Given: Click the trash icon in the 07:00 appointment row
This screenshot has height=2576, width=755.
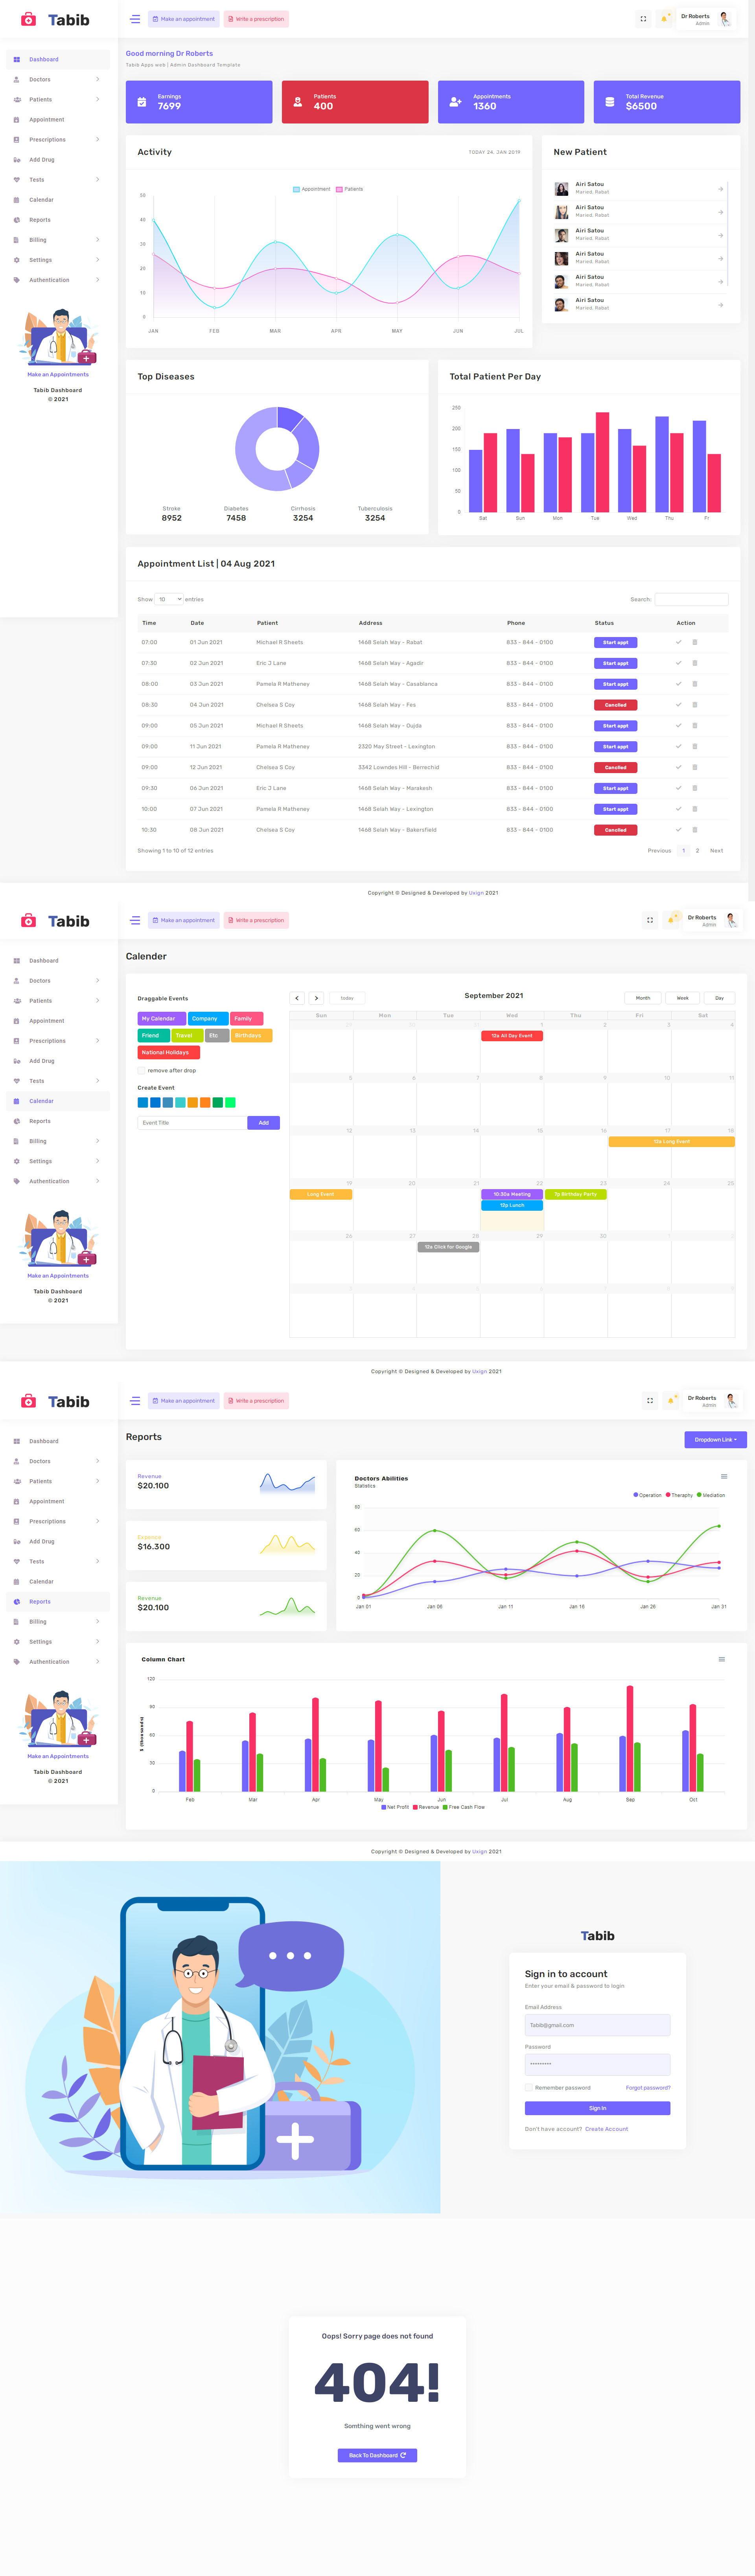Looking at the screenshot, I should tap(694, 642).
